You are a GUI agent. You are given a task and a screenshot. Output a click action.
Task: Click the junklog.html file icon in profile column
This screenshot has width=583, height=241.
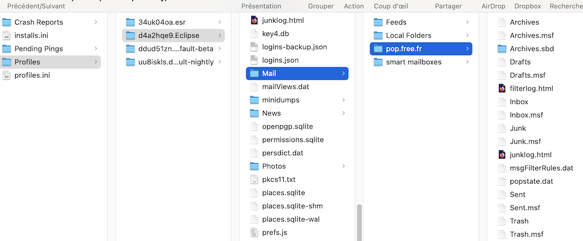pos(254,20)
